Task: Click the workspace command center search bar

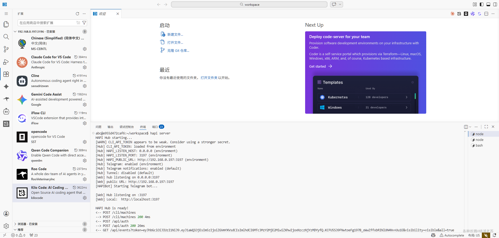Action: pos(249,4)
